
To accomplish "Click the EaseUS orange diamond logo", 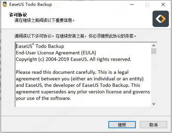I will pos(161,19).
